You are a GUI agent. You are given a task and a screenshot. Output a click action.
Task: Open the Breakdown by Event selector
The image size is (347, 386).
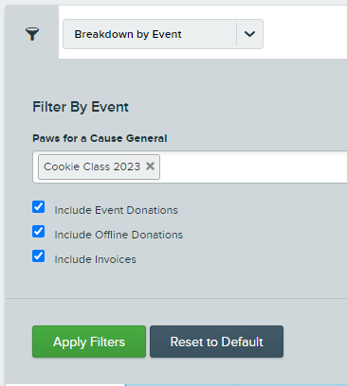pyautogui.click(x=163, y=34)
